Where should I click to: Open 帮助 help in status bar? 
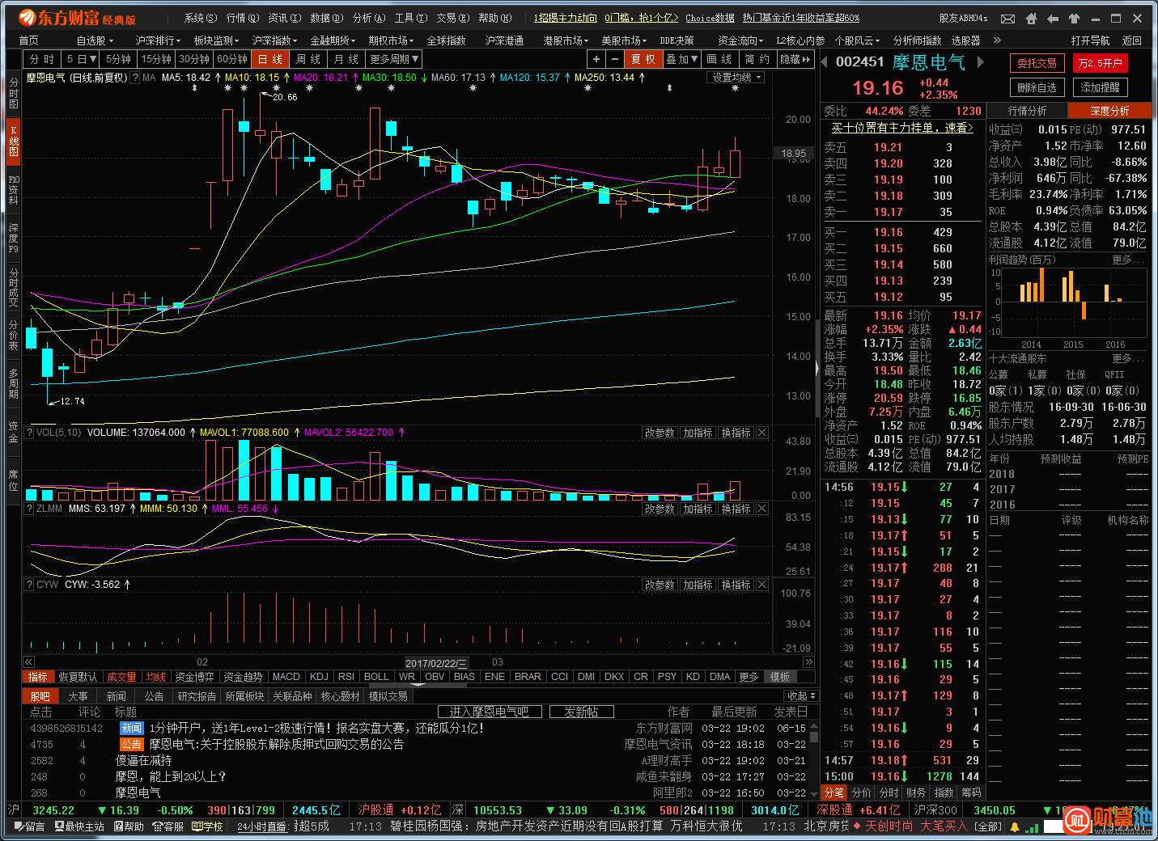[129, 826]
